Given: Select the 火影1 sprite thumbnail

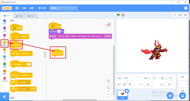Looking at the screenshot, I should click(122, 95).
